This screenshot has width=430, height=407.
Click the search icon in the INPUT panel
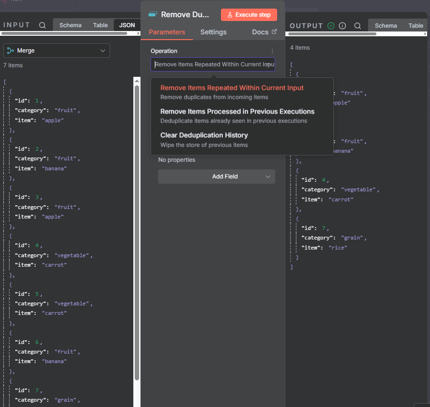(42, 25)
